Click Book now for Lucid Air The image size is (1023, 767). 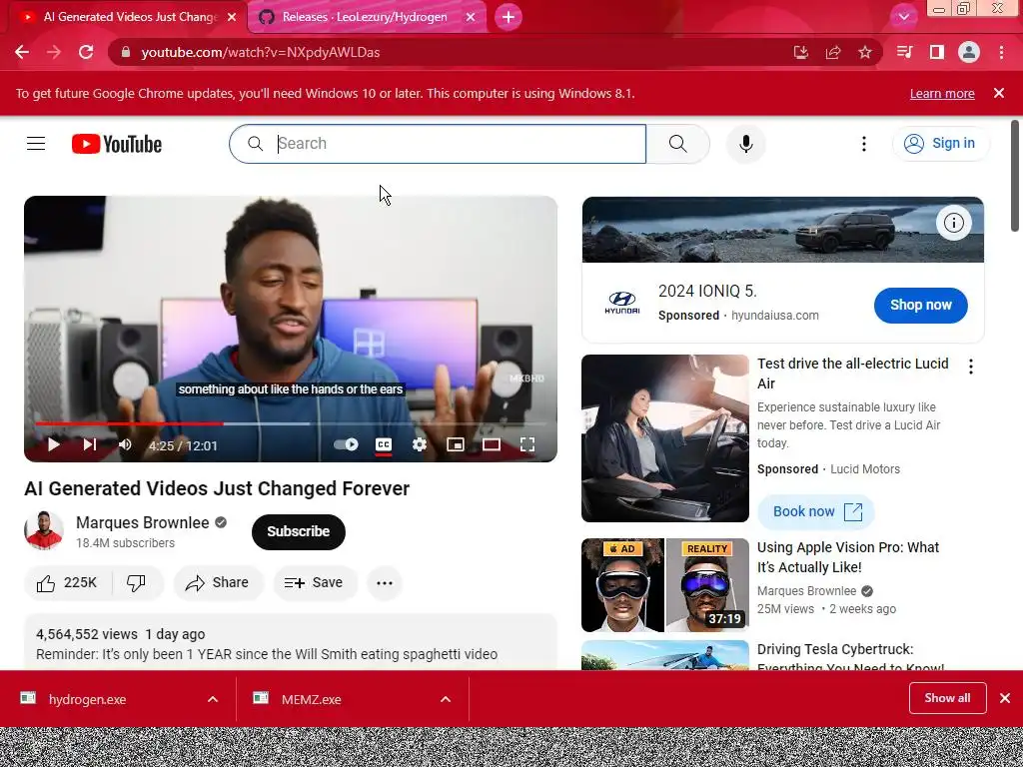point(816,512)
